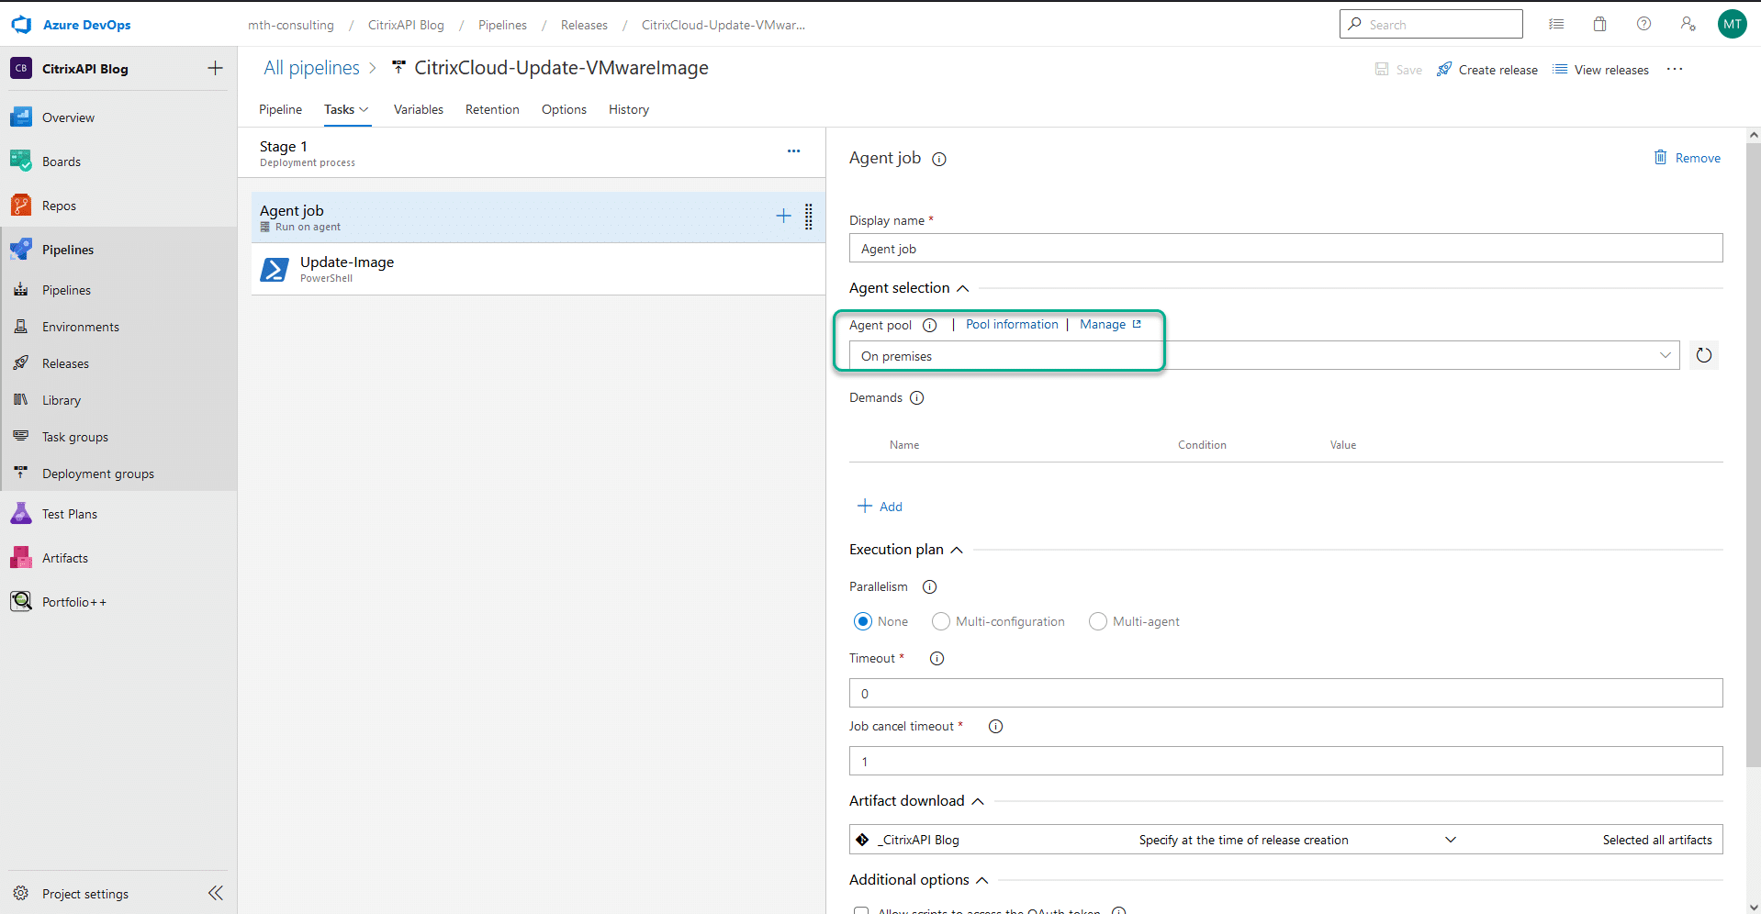Edit Job cancel timeout field
The image size is (1761, 914).
point(1285,761)
